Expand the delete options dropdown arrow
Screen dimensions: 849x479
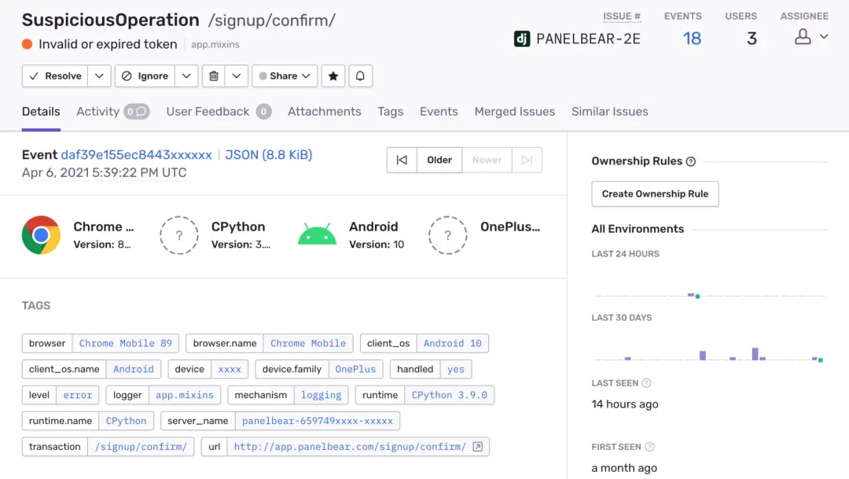click(x=237, y=76)
